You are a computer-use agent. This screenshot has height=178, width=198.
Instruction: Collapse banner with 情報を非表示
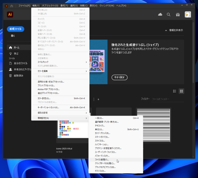pos(174,30)
